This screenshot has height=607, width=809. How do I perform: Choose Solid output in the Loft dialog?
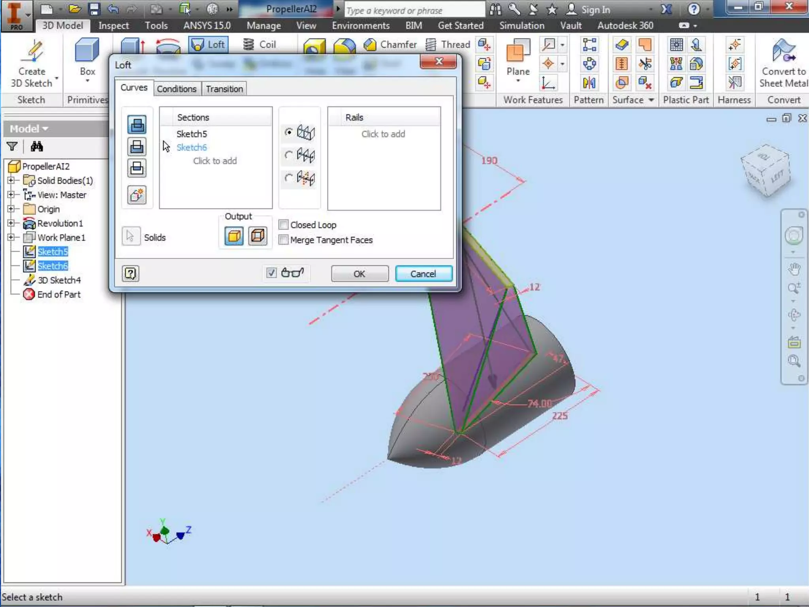234,236
